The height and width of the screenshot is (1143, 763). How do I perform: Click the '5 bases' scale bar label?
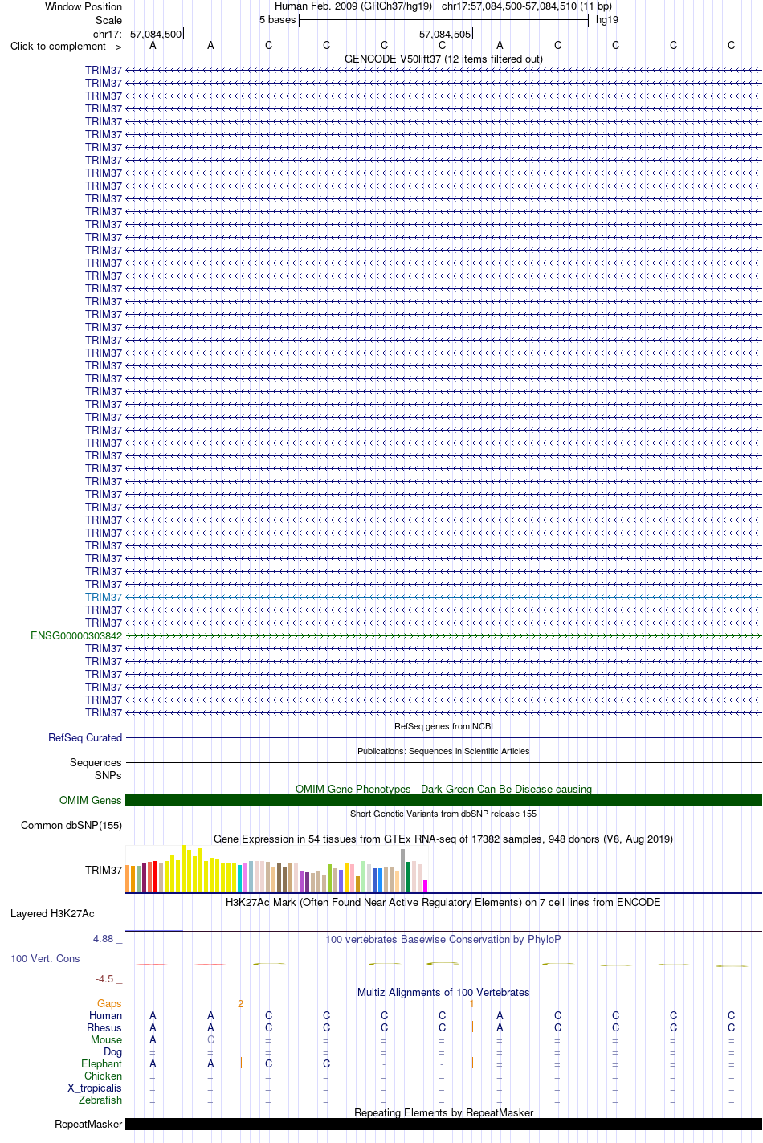(278, 20)
